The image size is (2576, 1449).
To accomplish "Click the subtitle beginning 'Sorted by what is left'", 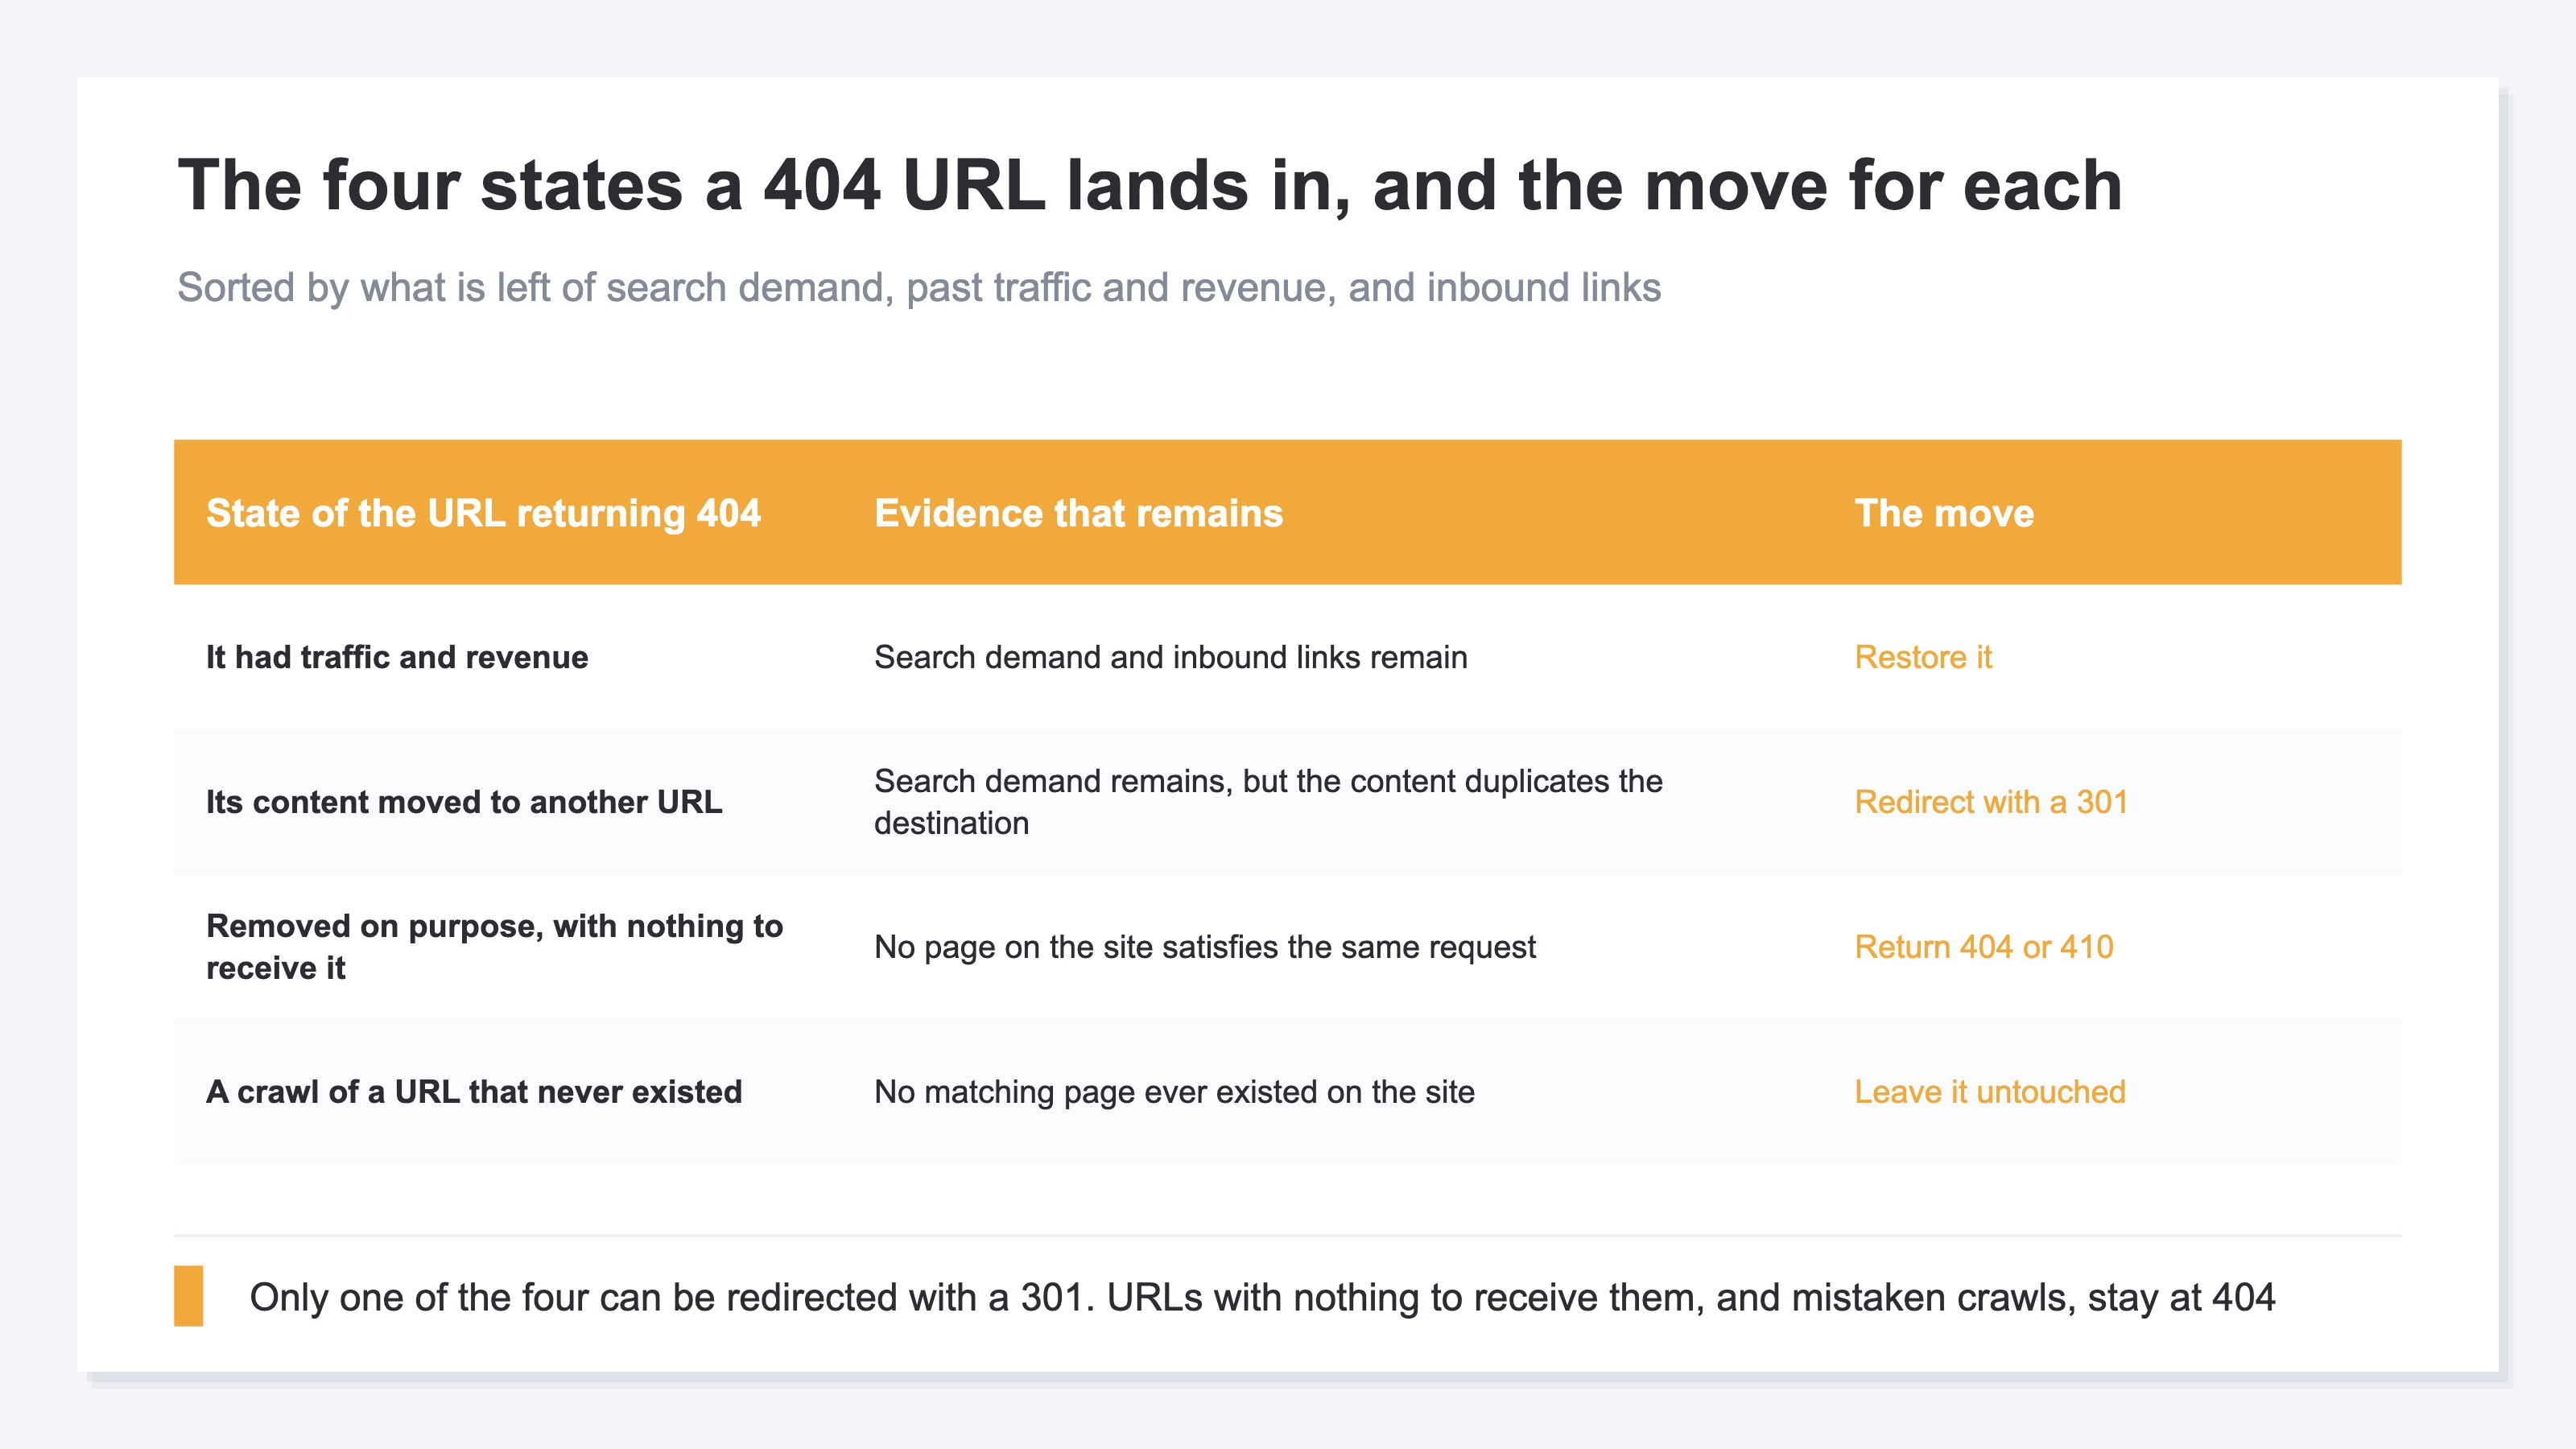I will (x=919, y=288).
